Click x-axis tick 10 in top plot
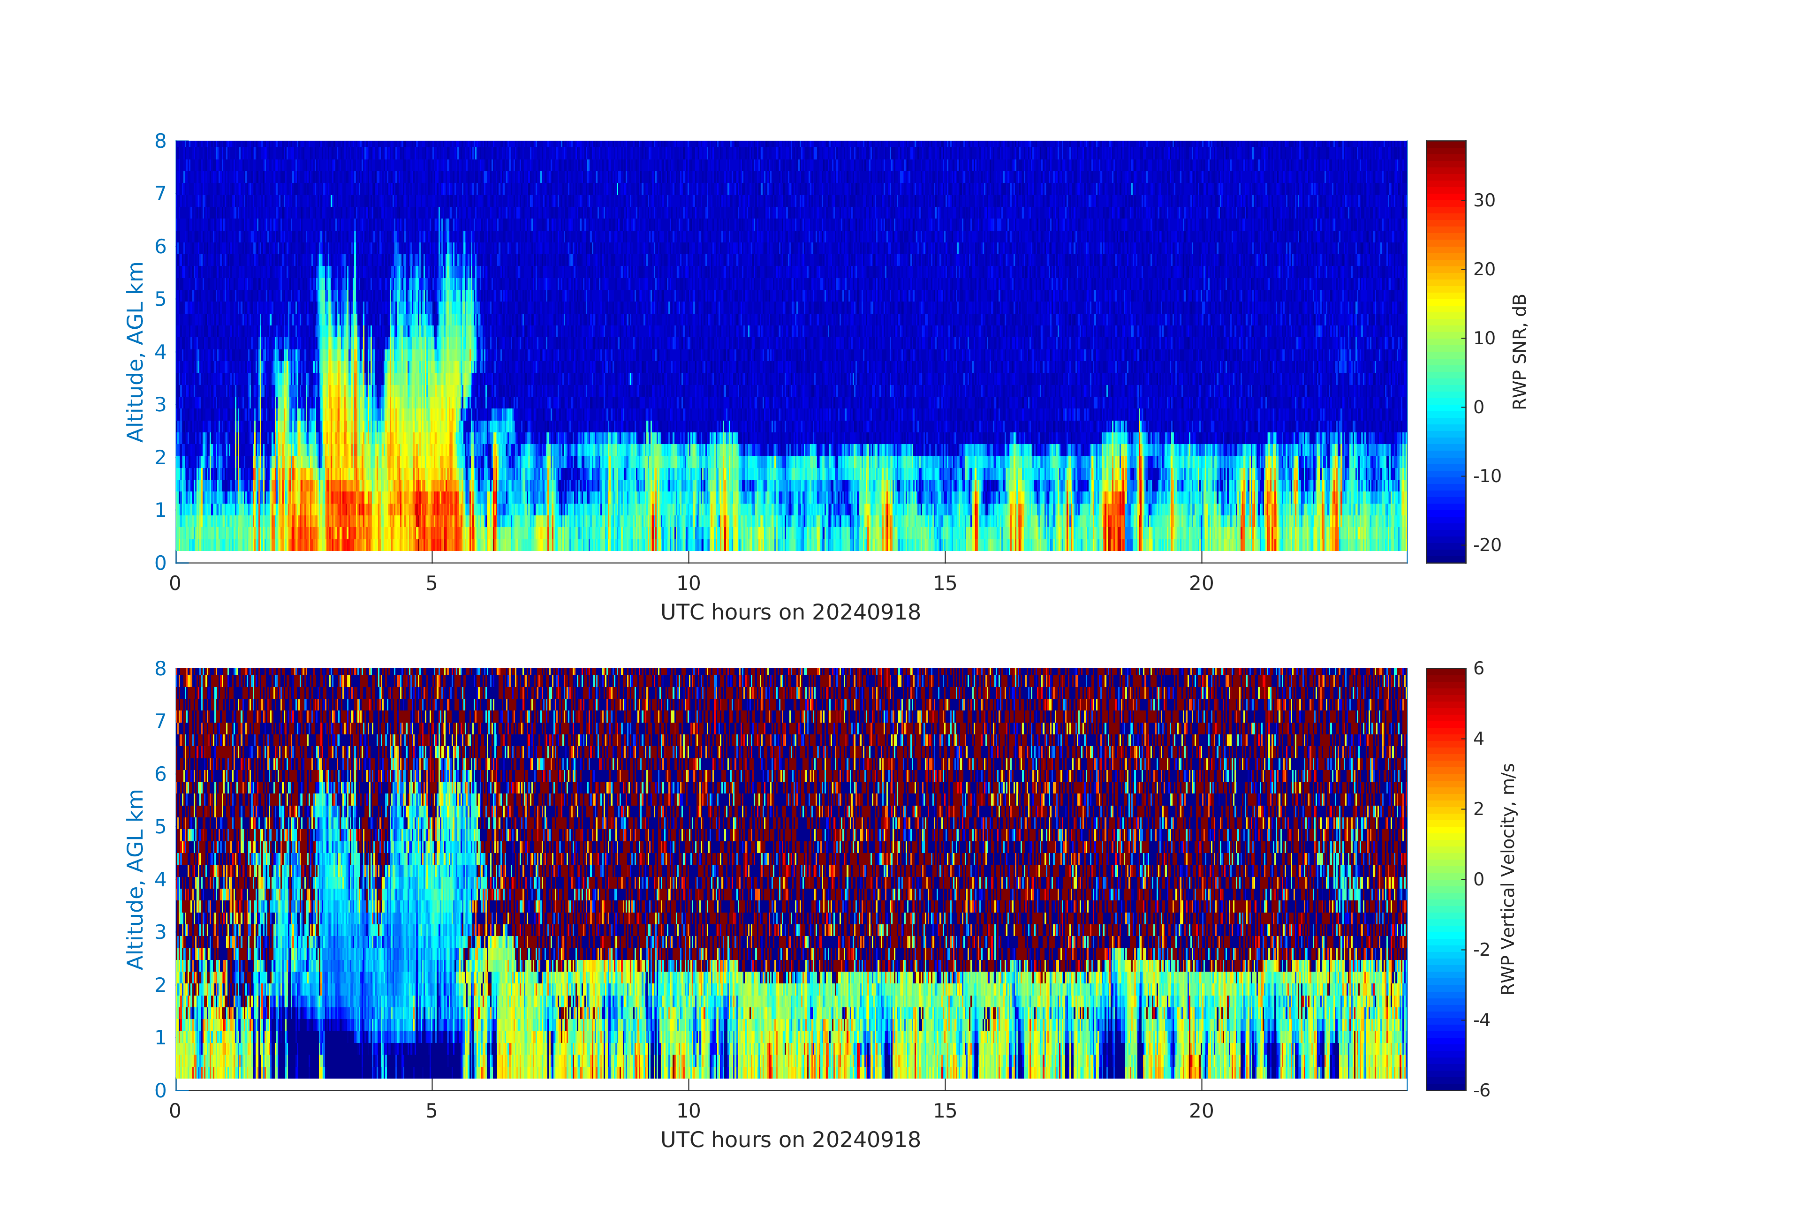This screenshot has width=1794, height=1231. (x=689, y=583)
